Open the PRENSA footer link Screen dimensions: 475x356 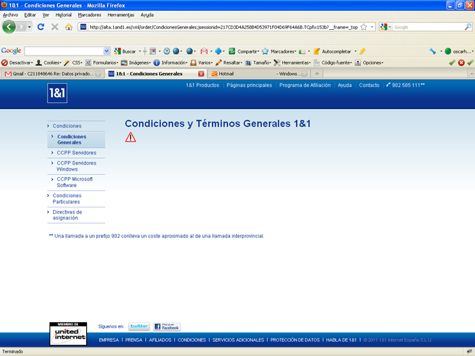pos(134,340)
